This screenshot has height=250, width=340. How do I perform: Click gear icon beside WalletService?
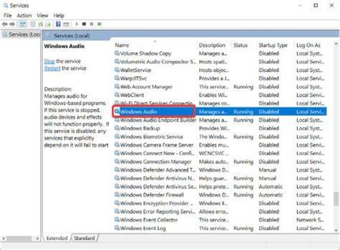(x=117, y=70)
